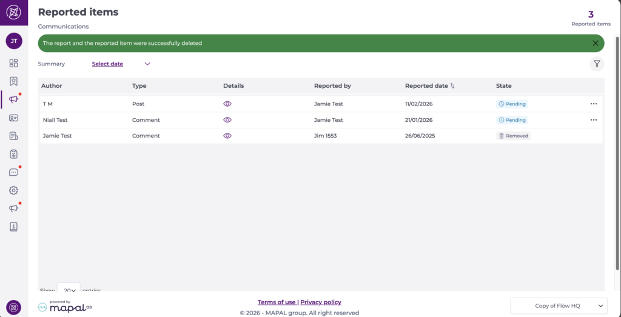Dismiss the green success notification banner

tap(596, 44)
